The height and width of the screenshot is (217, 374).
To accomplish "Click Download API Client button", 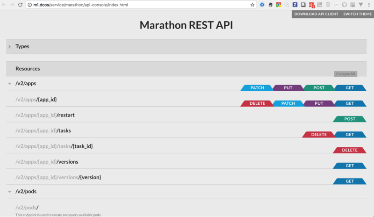I will tap(316, 14).
